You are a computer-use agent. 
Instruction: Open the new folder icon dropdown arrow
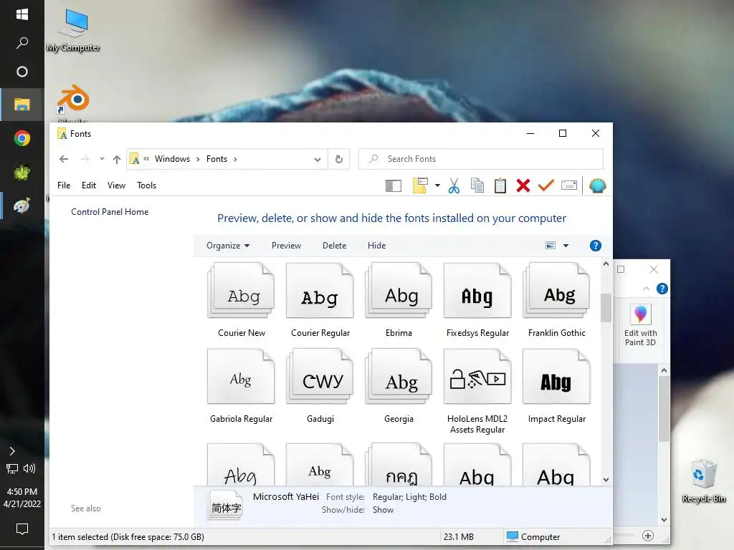click(437, 185)
